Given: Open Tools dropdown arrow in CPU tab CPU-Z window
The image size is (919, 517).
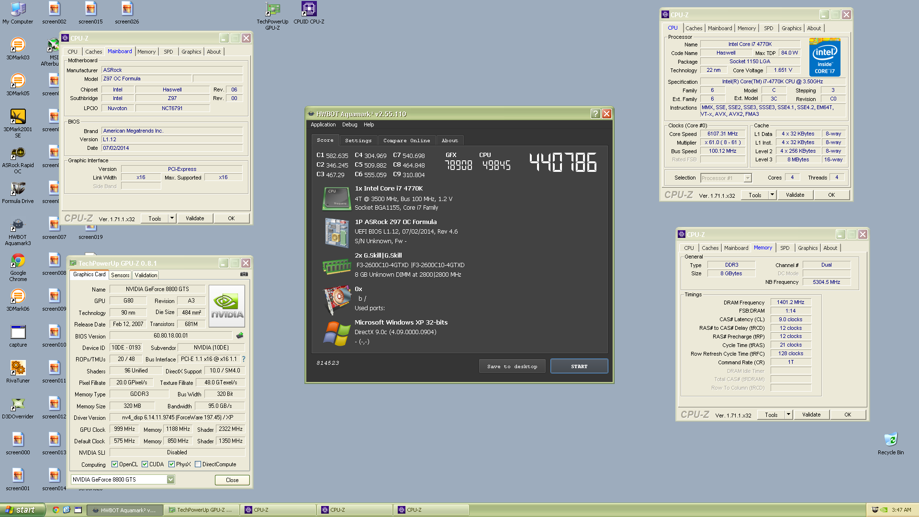Looking at the screenshot, I should click(772, 195).
